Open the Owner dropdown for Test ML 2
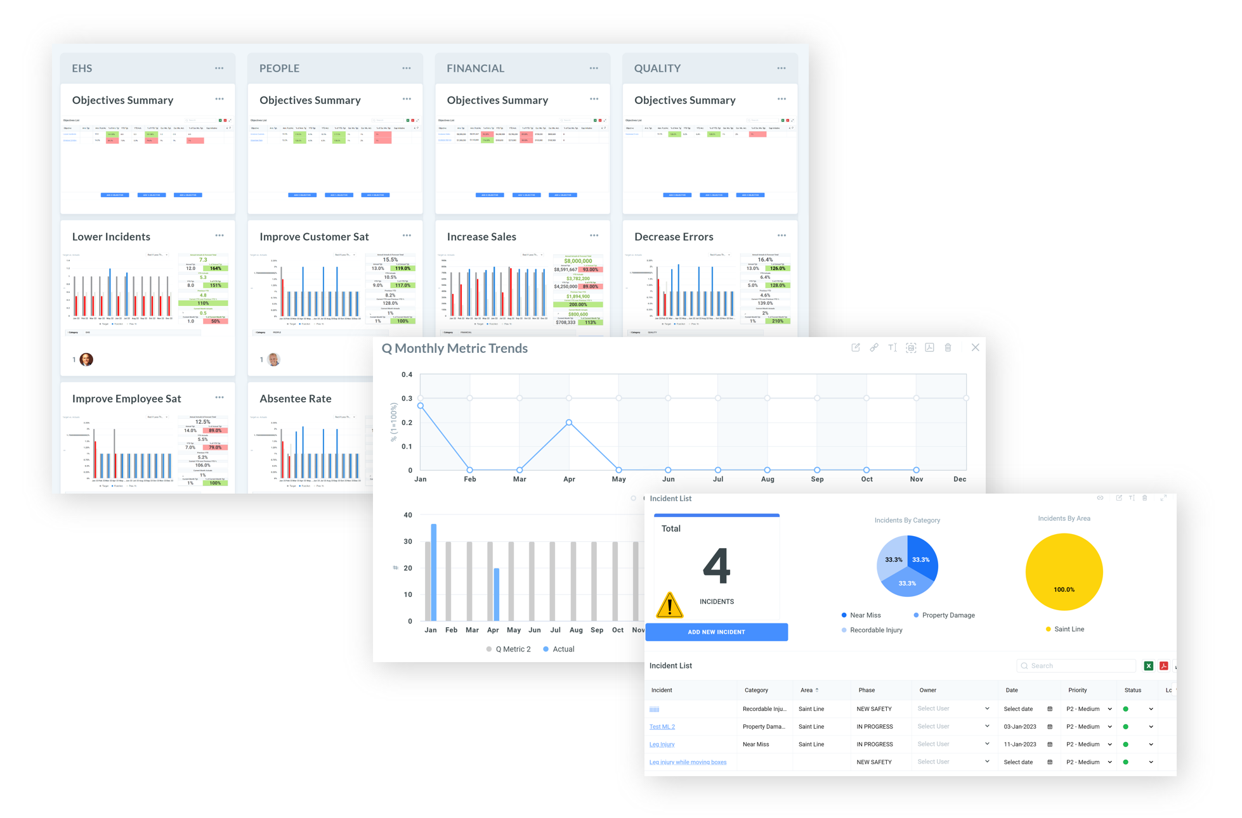 pyautogui.click(x=953, y=727)
